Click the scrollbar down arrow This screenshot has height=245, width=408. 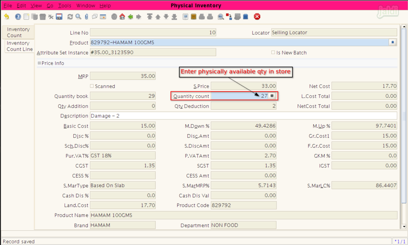(404, 227)
